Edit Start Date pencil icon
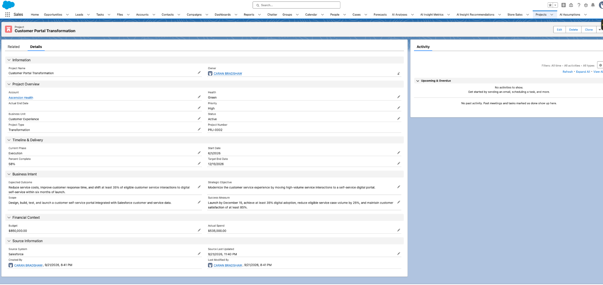This screenshot has width=603, height=285. 399,153
